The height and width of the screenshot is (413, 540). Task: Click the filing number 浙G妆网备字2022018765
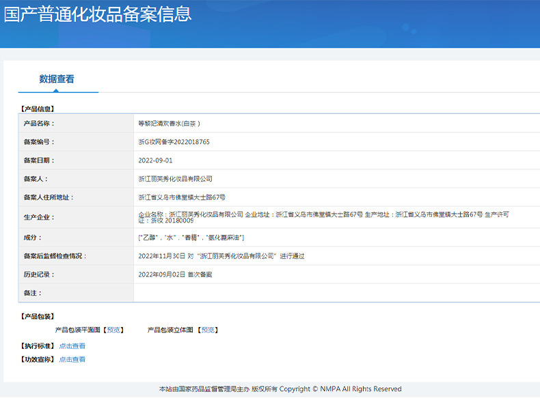pyautogui.click(x=174, y=142)
